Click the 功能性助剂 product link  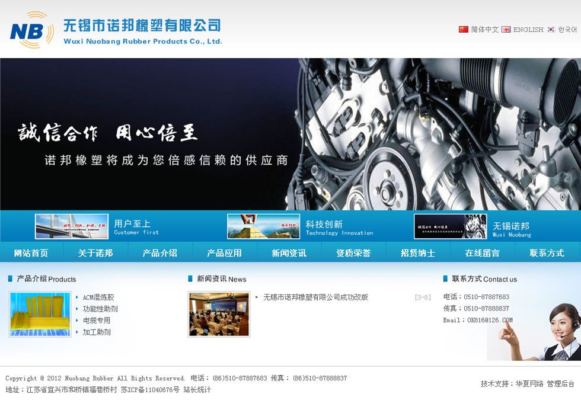pyautogui.click(x=100, y=309)
